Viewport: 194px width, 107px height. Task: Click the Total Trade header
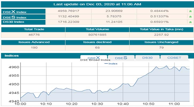[34, 29]
